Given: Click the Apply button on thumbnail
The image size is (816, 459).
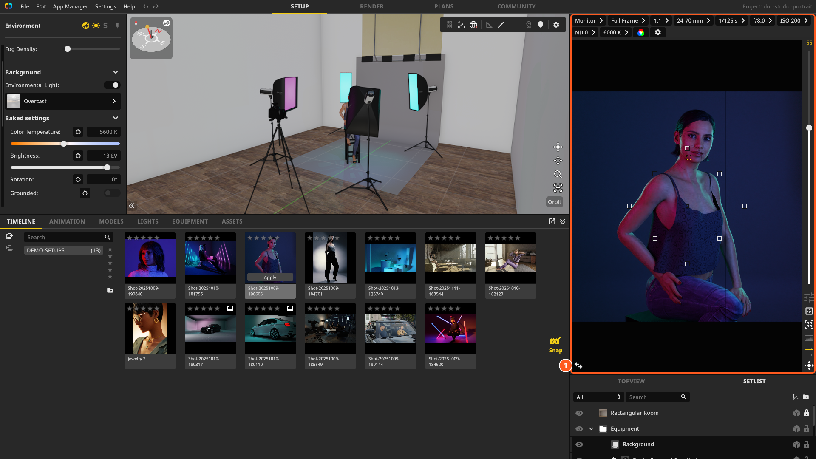Looking at the screenshot, I should tap(270, 278).
